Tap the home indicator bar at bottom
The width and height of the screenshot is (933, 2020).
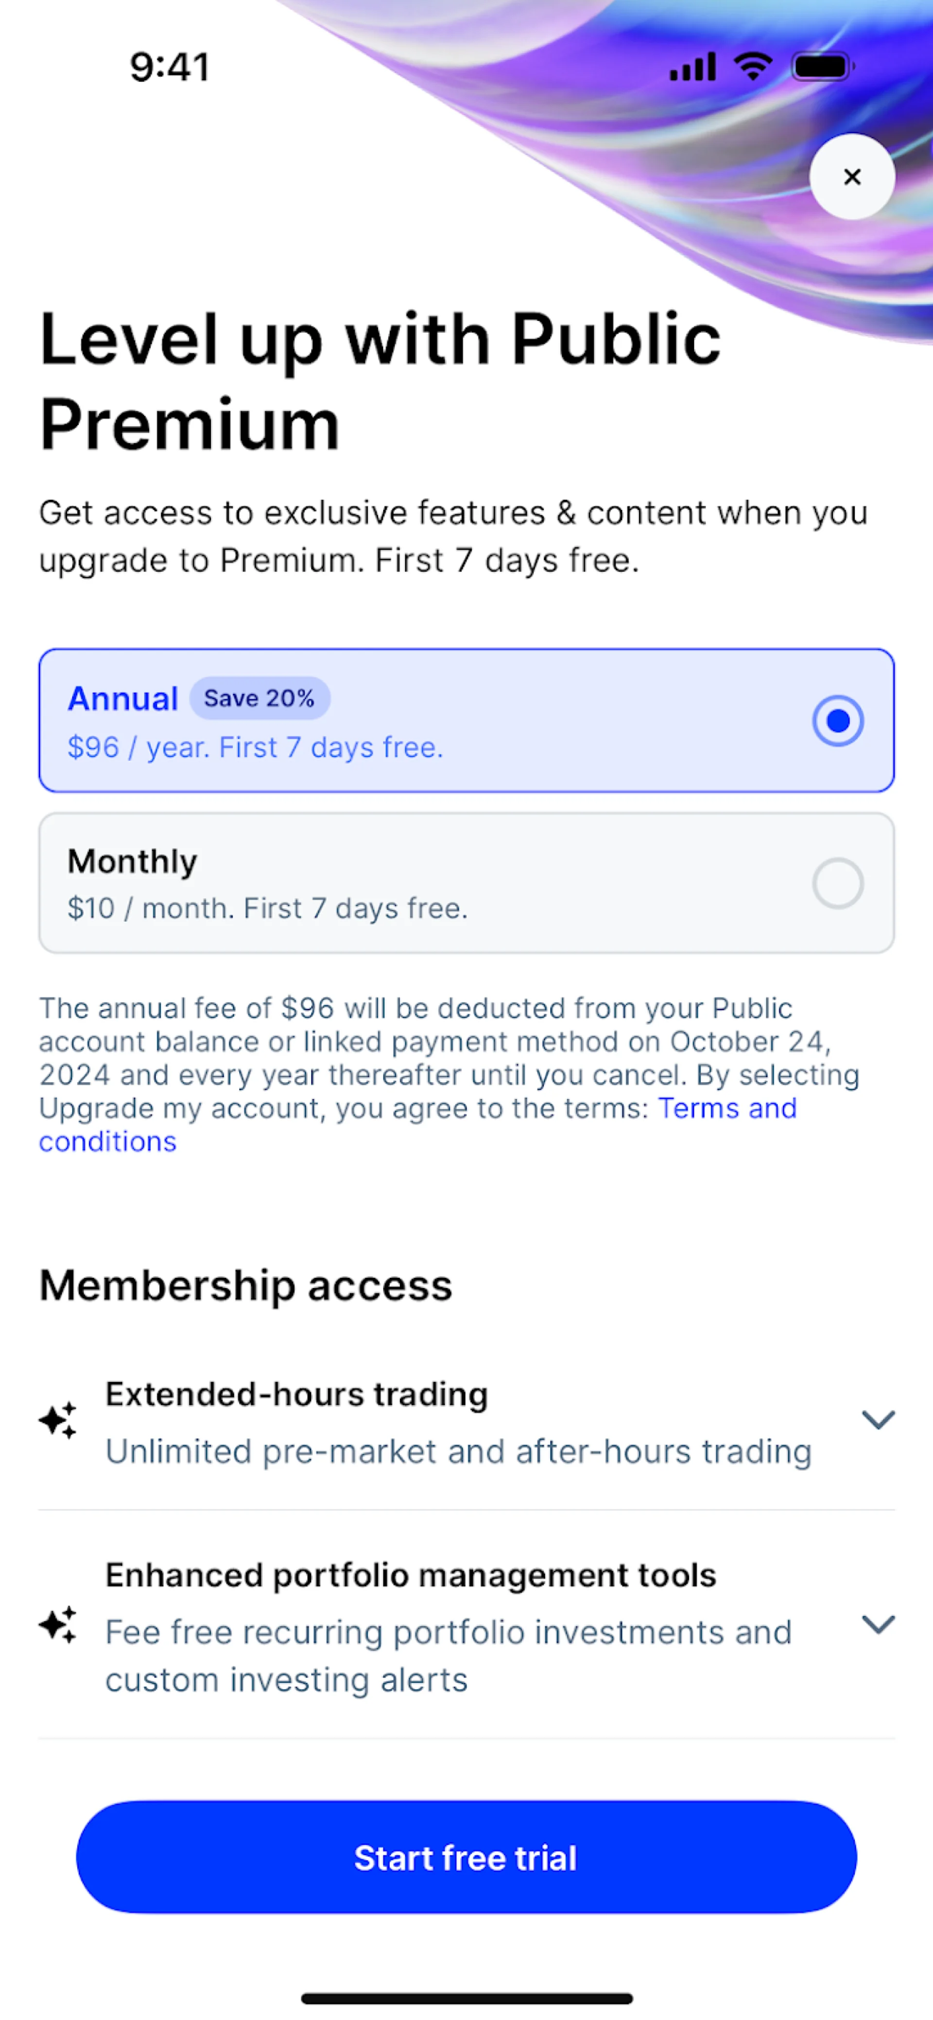coord(467,1998)
